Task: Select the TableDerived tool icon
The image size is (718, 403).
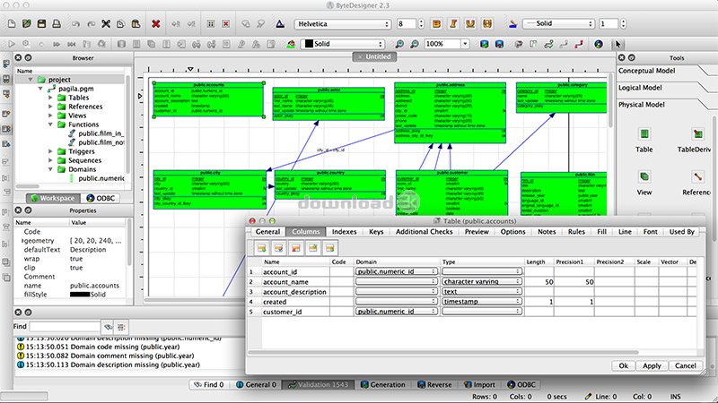Action: (698, 133)
